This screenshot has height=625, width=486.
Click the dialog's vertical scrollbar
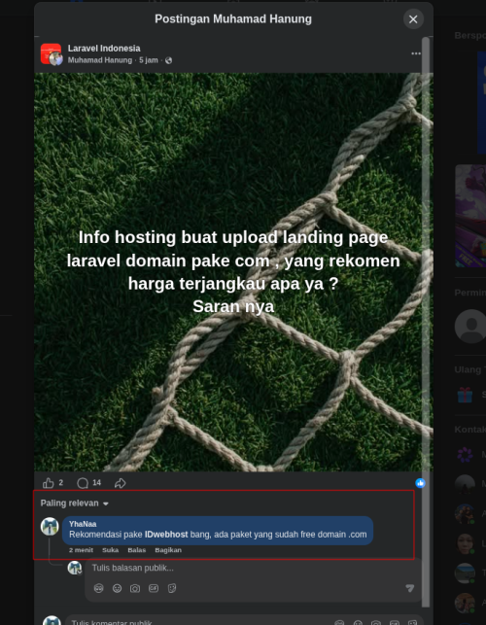click(426, 322)
